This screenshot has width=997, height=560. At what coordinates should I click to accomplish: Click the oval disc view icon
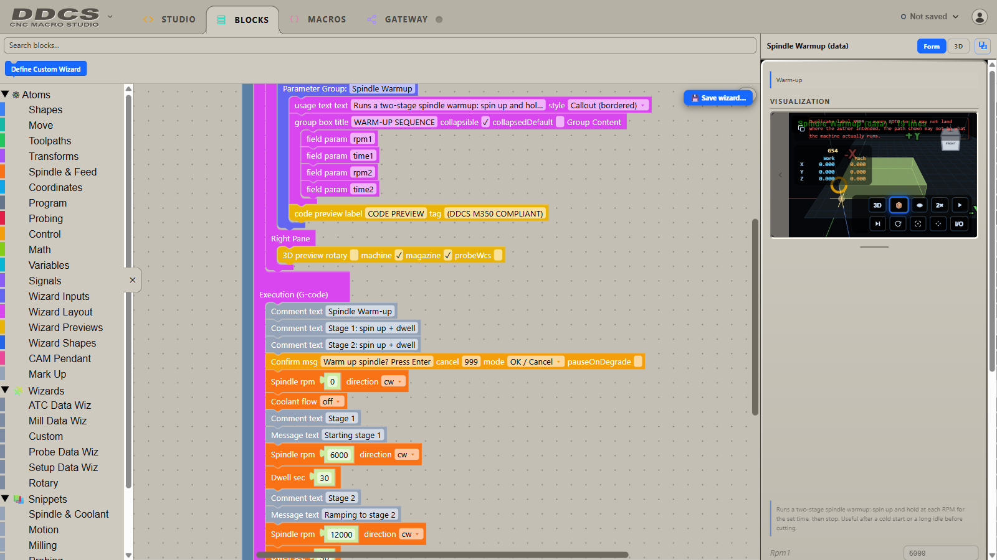click(x=919, y=205)
